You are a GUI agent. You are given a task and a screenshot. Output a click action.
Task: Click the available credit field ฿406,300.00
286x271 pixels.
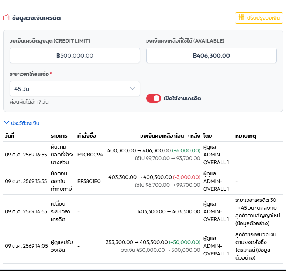click(211, 55)
